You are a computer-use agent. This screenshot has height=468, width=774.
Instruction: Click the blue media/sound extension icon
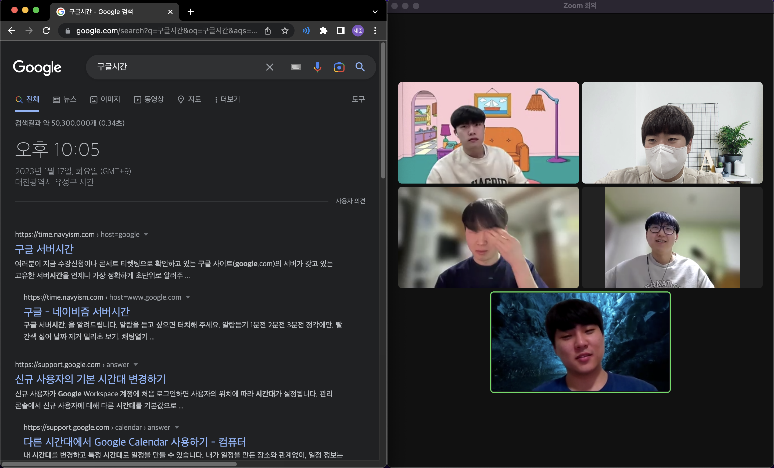coord(306,31)
